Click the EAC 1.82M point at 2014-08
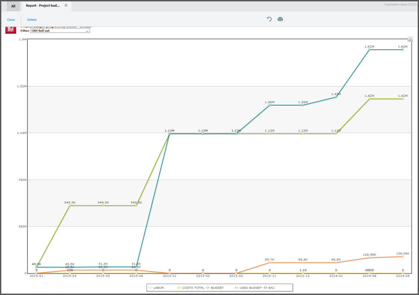Screen dimensions: 419x295 [x=369, y=50]
